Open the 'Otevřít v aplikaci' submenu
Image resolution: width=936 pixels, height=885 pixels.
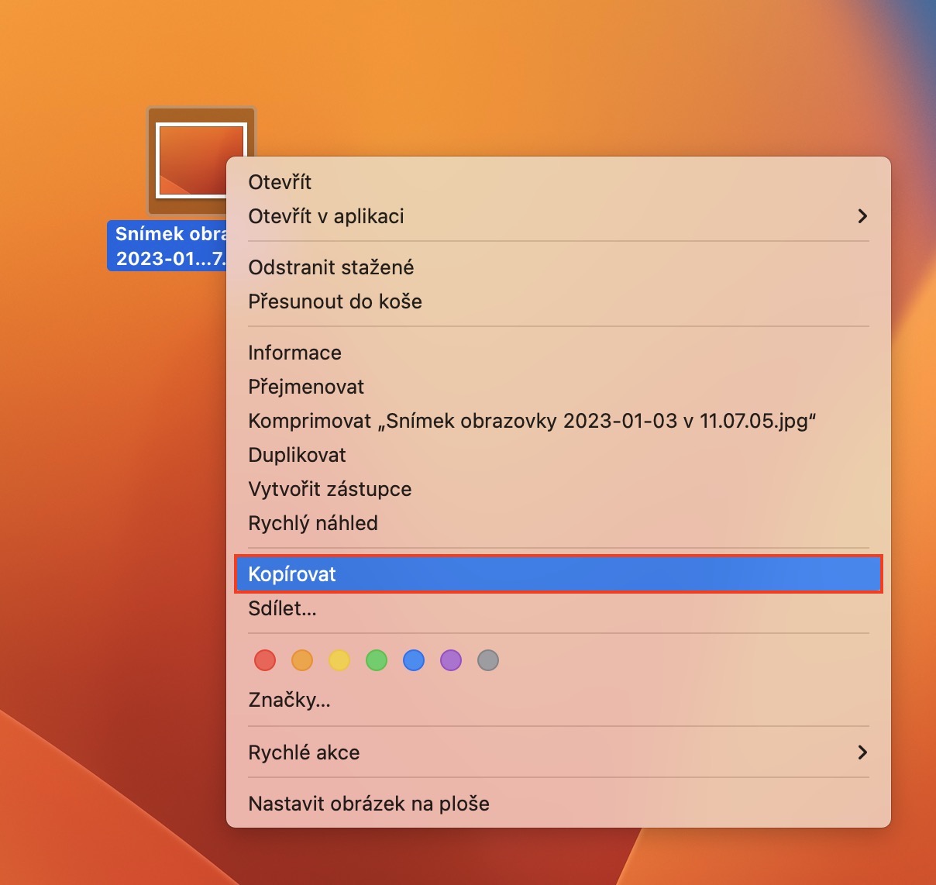[x=558, y=216]
